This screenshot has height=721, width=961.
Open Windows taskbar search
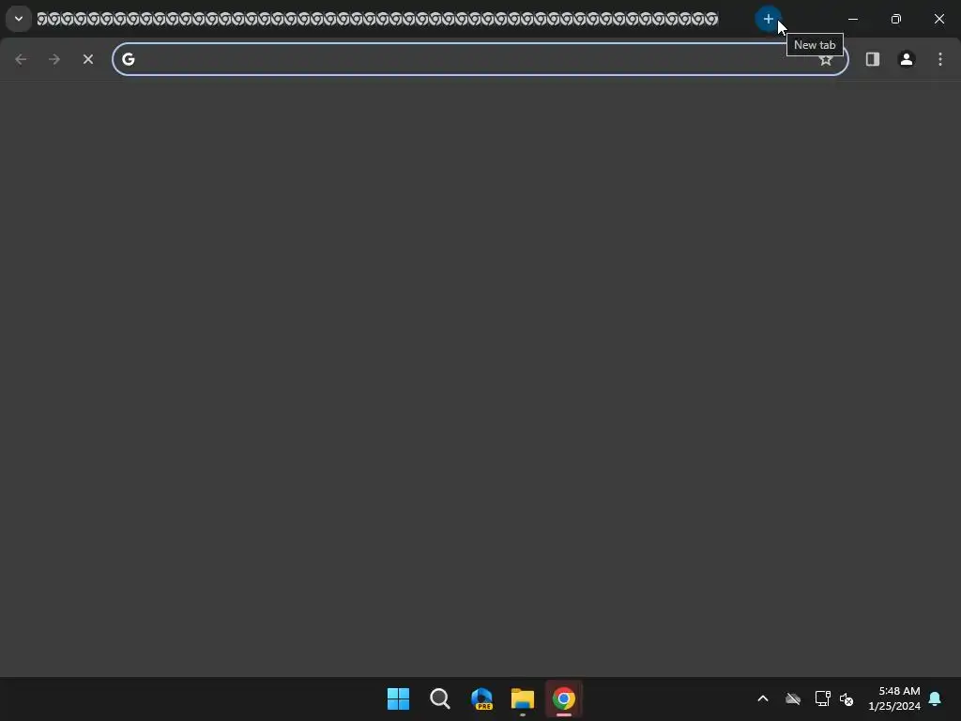(440, 698)
